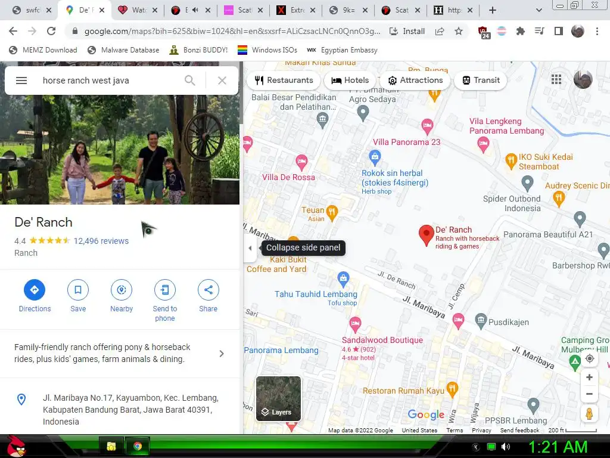Open the Chrome three-dot menu

(x=597, y=31)
